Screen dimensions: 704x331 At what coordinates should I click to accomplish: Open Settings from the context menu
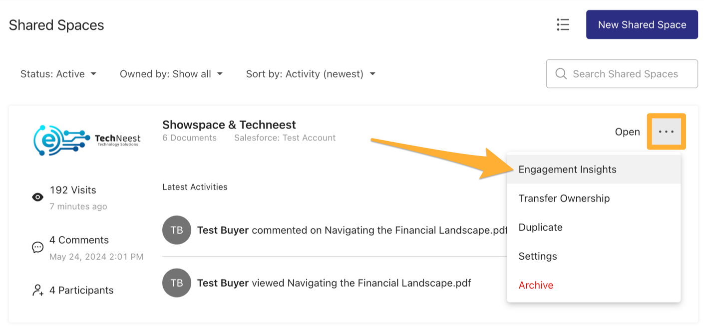[538, 256]
